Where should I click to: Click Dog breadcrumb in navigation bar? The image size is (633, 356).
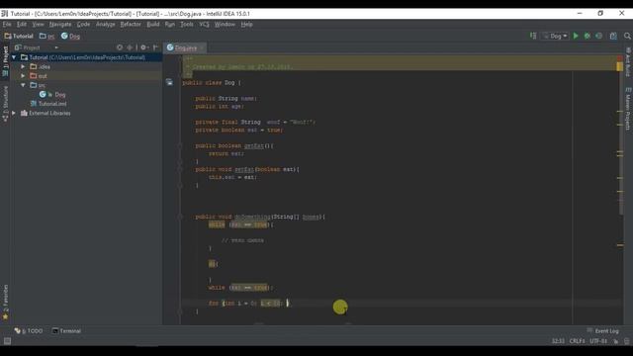(x=70, y=36)
